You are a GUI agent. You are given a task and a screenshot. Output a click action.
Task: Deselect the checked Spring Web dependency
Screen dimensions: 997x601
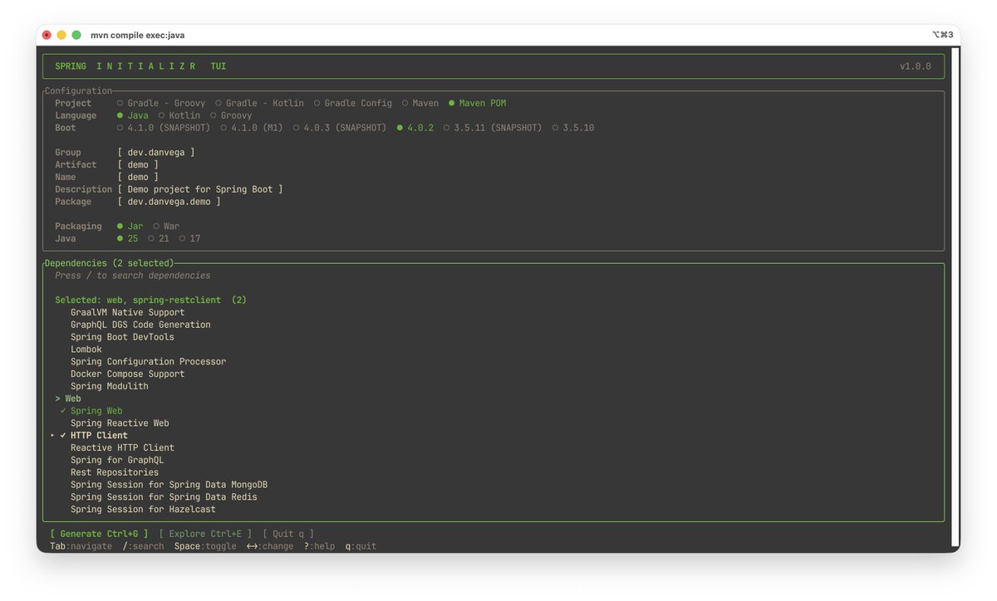[91, 411]
